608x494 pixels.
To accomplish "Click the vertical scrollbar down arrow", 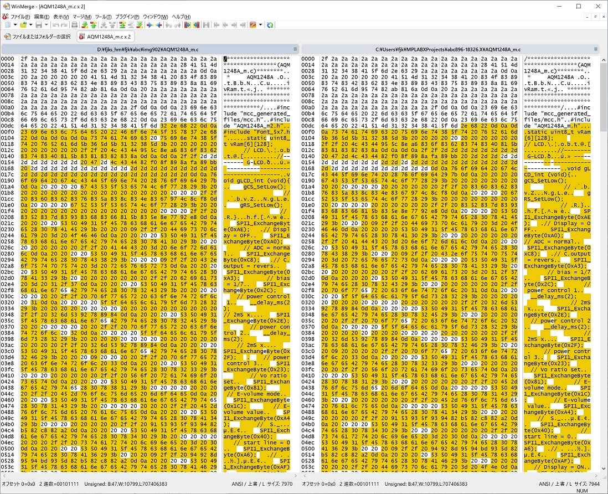I will point(604,469).
